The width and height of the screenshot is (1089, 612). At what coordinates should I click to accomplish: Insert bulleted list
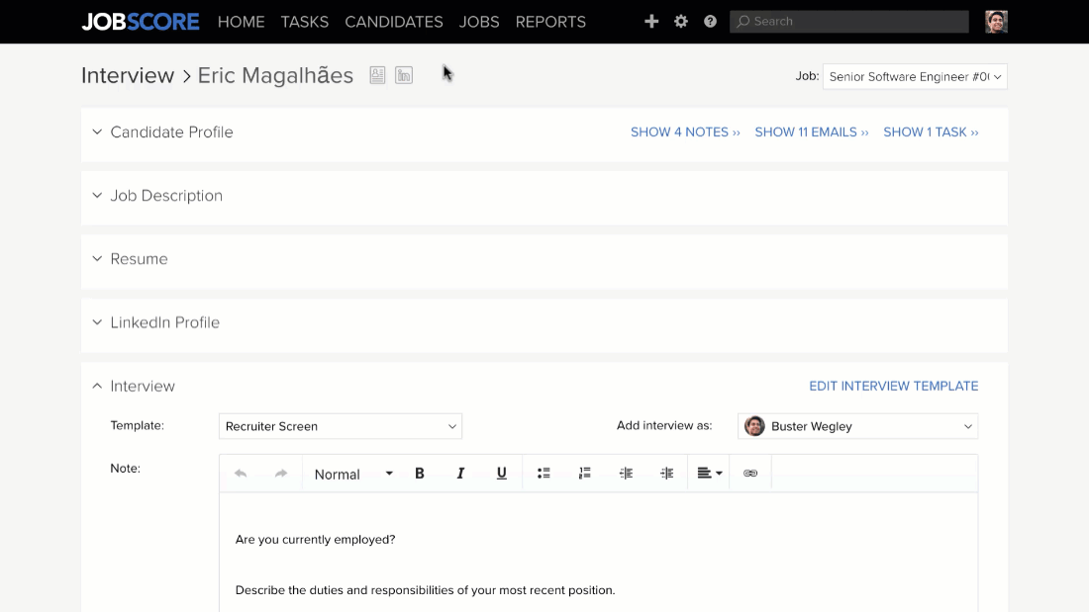pyautogui.click(x=544, y=474)
